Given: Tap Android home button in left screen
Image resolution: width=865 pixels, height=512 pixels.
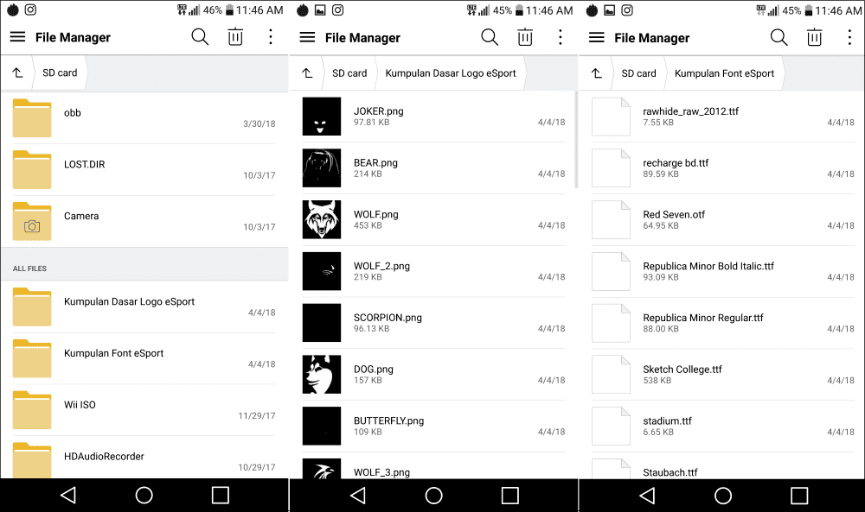Looking at the screenshot, I should click(x=144, y=496).
